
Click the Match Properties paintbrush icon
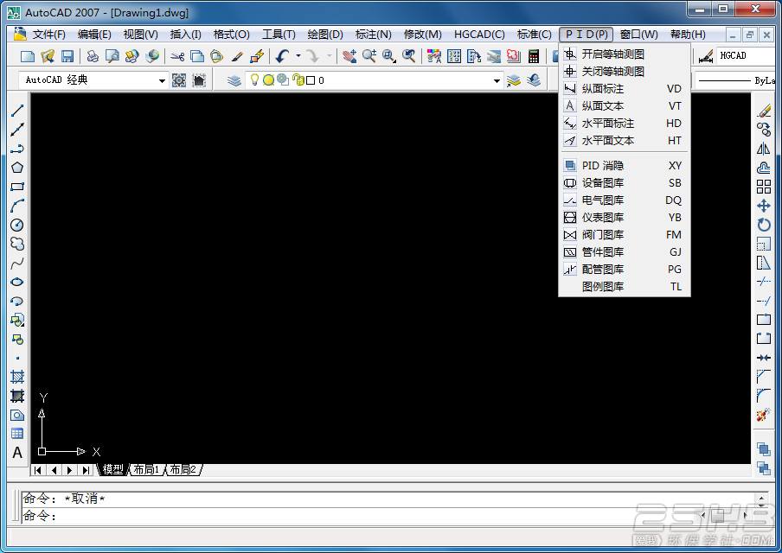237,56
